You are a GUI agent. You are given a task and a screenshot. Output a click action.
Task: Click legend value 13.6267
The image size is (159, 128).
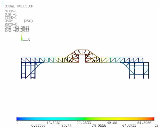click(54, 123)
